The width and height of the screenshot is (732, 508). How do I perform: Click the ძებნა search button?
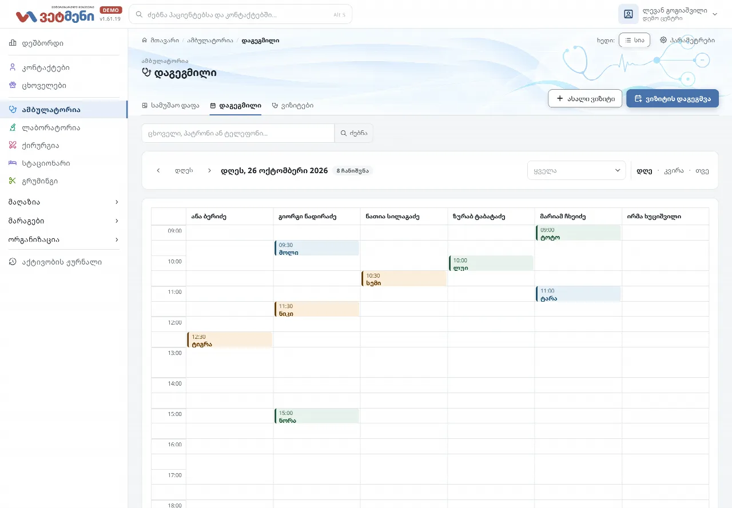tap(354, 133)
